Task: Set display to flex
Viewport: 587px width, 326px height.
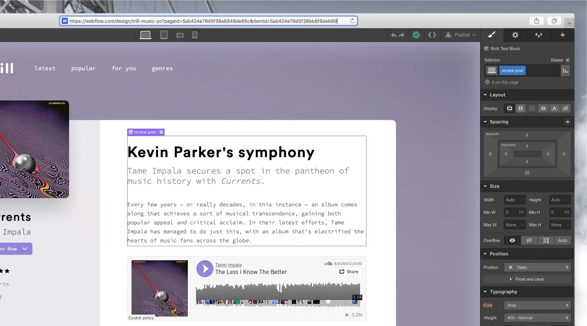Action: click(520, 108)
